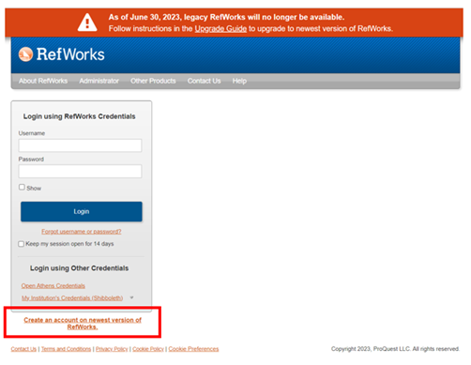
Task: Open the Open Athens Credentials link
Action: [53, 286]
